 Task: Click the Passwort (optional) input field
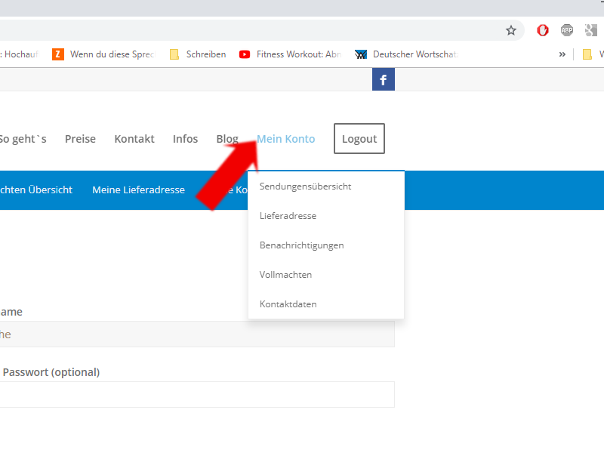pyautogui.click(x=196, y=394)
